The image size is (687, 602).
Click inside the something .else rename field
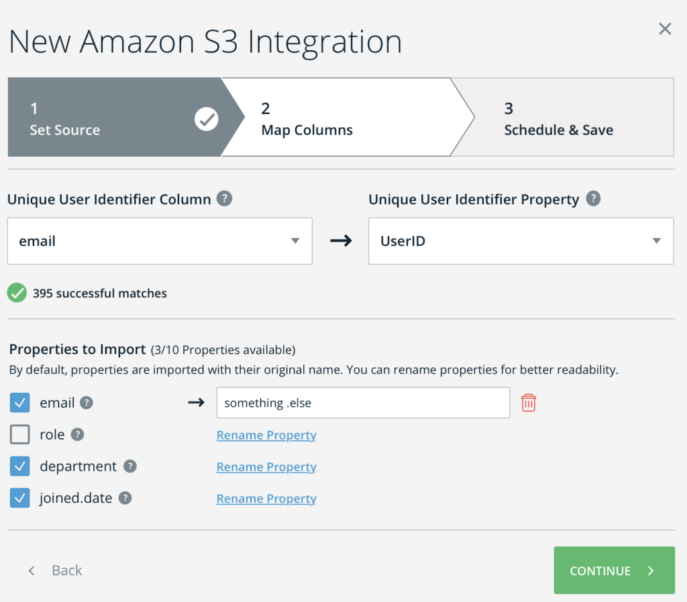point(363,402)
